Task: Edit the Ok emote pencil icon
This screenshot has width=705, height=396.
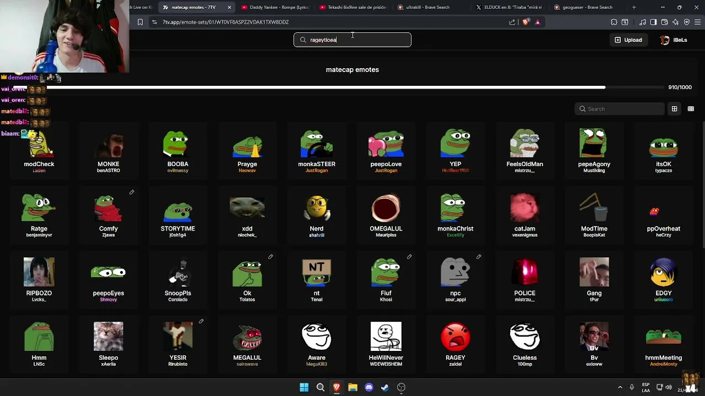Action: tap(270, 257)
